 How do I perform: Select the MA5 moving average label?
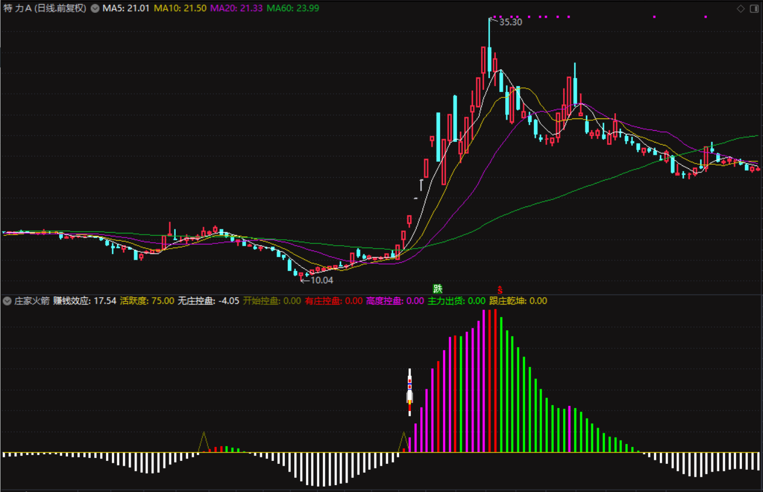126,8
